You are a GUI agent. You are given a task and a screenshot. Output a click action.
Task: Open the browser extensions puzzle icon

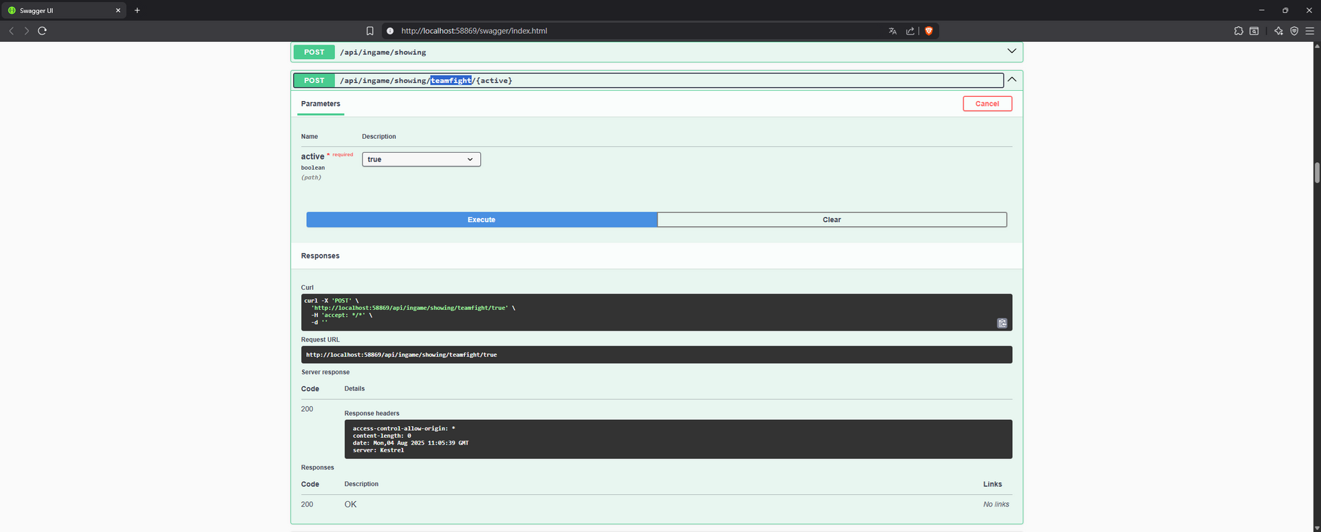pos(1238,31)
